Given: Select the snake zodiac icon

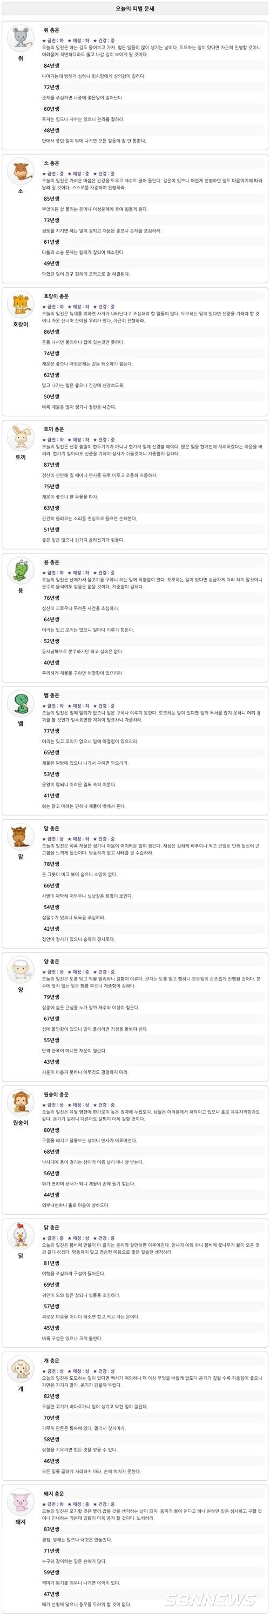Looking at the screenshot, I should point(20,704).
